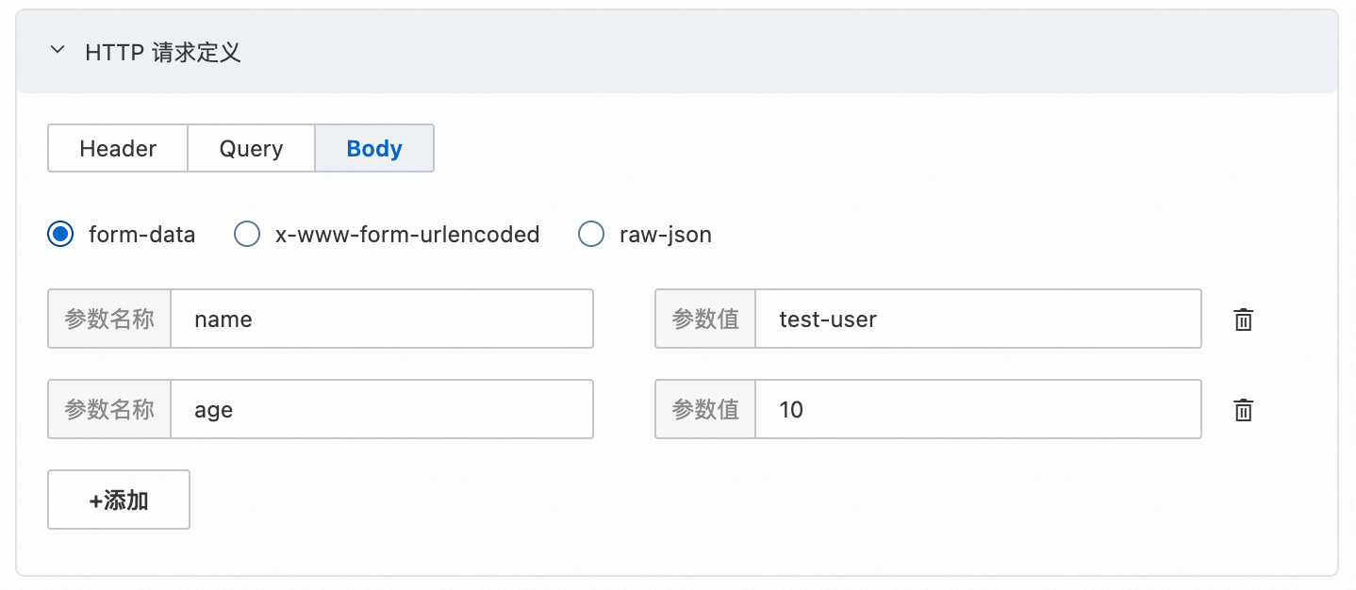
Task: Click the 参数名称 label beside age
Action: 109,409
